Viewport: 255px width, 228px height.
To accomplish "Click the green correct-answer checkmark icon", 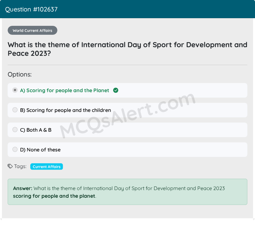I will (116, 90).
